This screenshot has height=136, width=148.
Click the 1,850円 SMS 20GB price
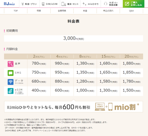132,73
